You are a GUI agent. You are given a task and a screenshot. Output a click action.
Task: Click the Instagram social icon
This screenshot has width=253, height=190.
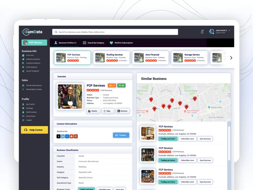pyautogui.click(x=76, y=136)
